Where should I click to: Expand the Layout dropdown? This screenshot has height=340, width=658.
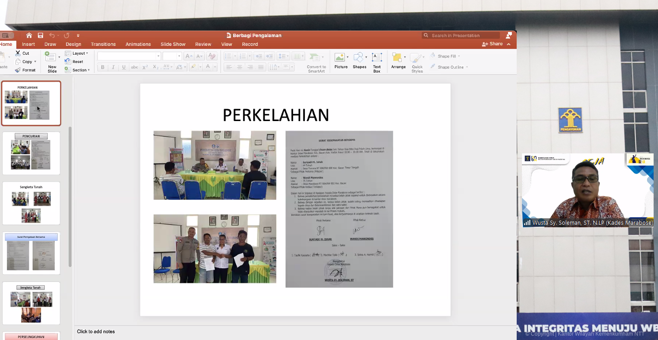(x=77, y=53)
